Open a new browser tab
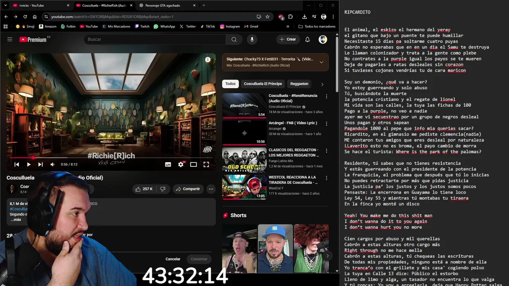This screenshot has height=286, width=509. (x=204, y=6)
